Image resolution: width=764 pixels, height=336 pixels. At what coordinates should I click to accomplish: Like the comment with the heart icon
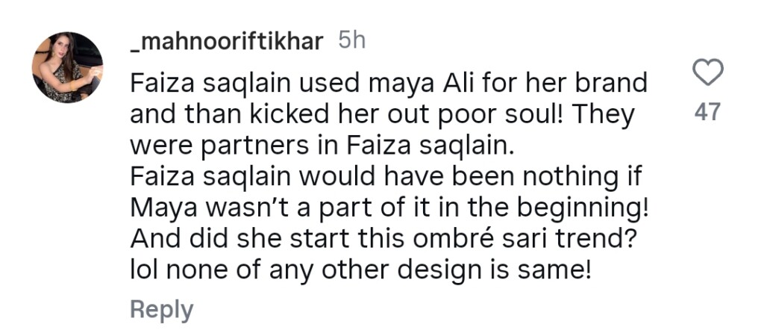pyautogui.click(x=707, y=73)
